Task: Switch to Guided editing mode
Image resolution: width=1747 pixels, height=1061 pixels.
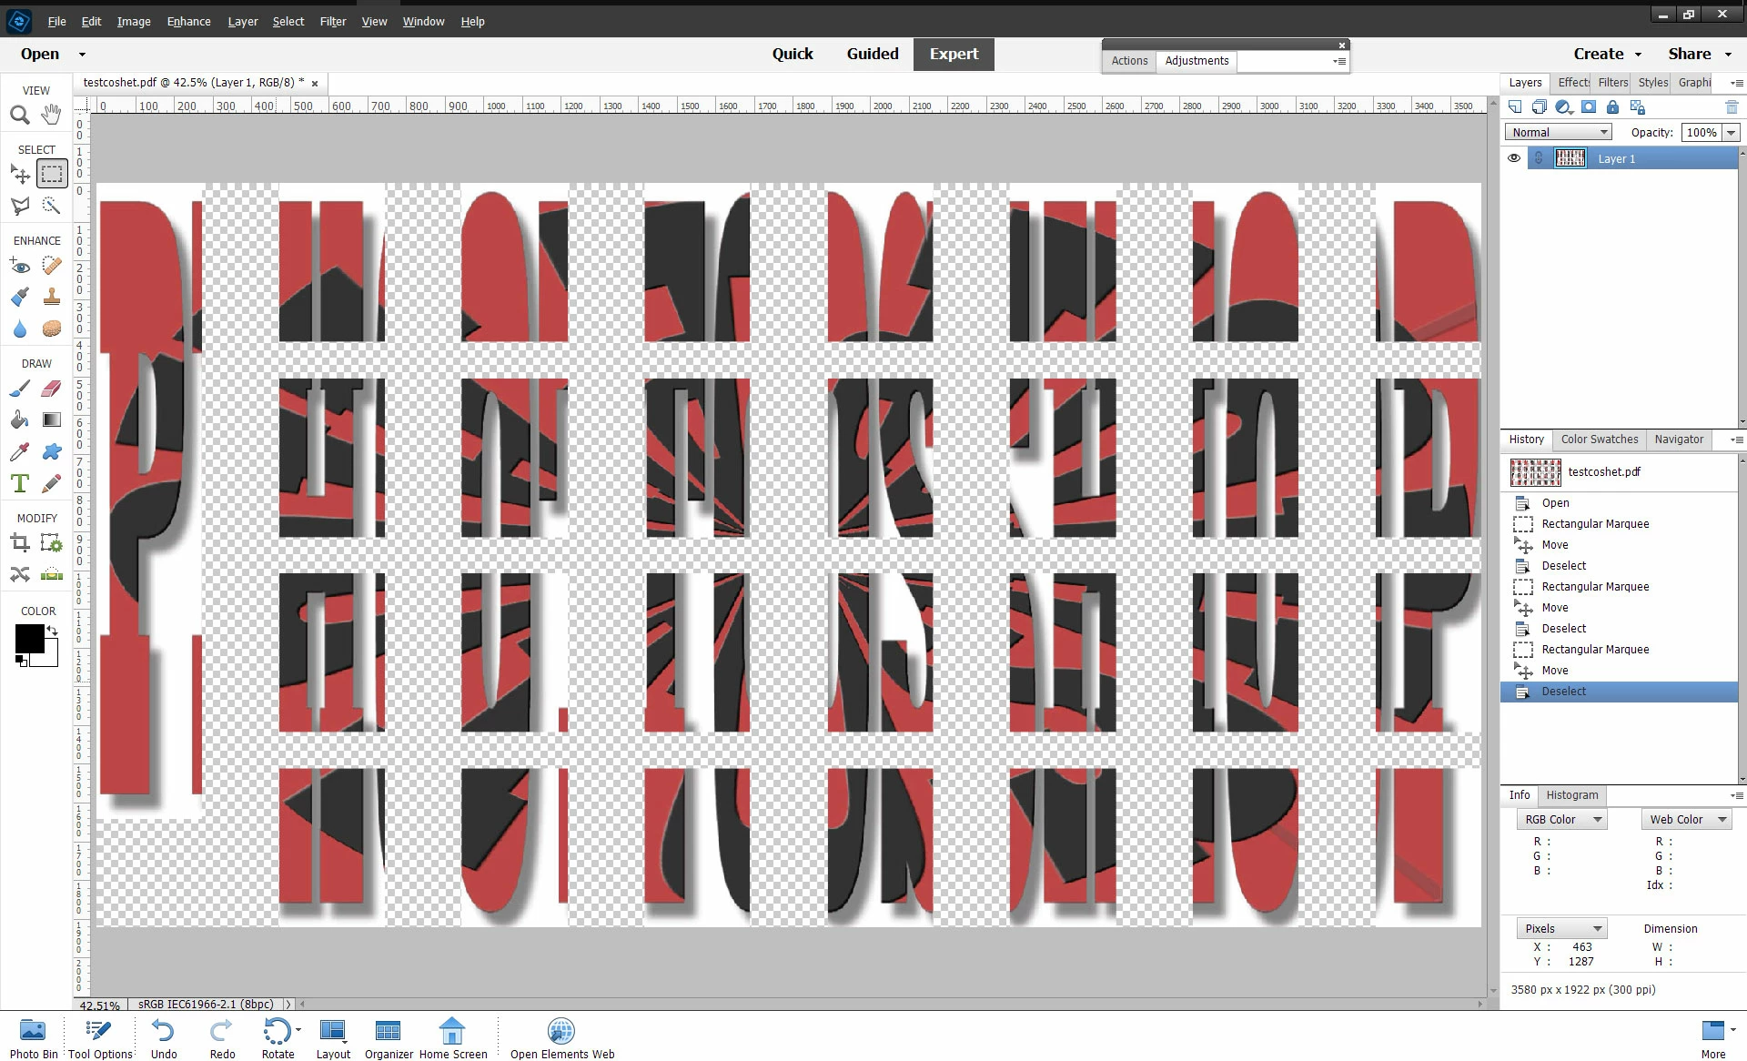Action: [872, 54]
